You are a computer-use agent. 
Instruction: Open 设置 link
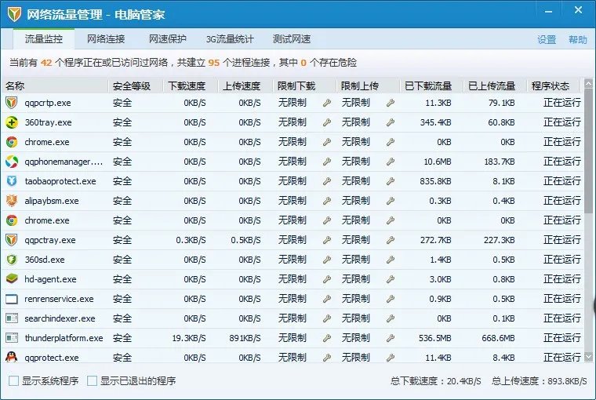(x=547, y=39)
